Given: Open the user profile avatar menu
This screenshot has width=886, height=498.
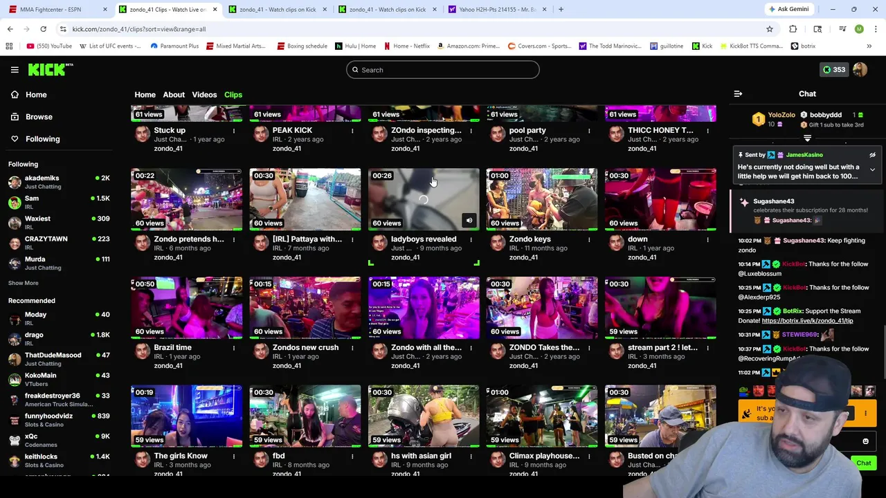Looking at the screenshot, I should coord(860,70).
